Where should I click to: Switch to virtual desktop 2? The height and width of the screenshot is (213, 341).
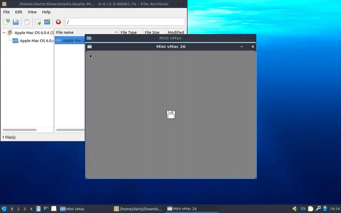pos(18,209)
